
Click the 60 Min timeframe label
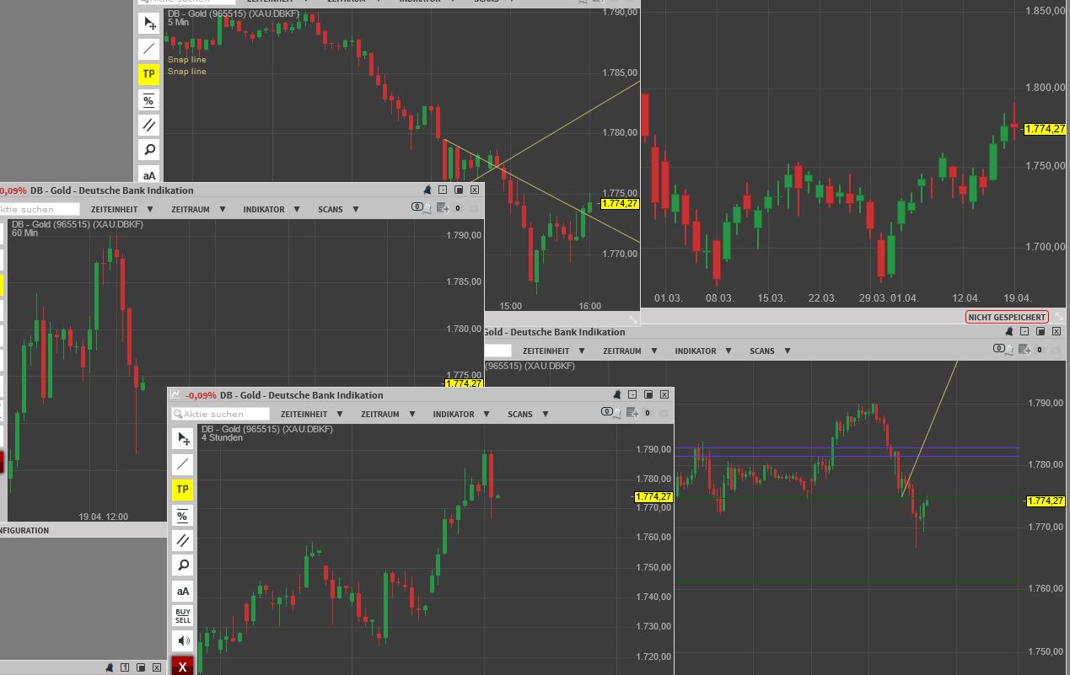coord(25,233)
